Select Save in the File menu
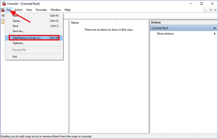The image size is (218, 139). [34, 26]
